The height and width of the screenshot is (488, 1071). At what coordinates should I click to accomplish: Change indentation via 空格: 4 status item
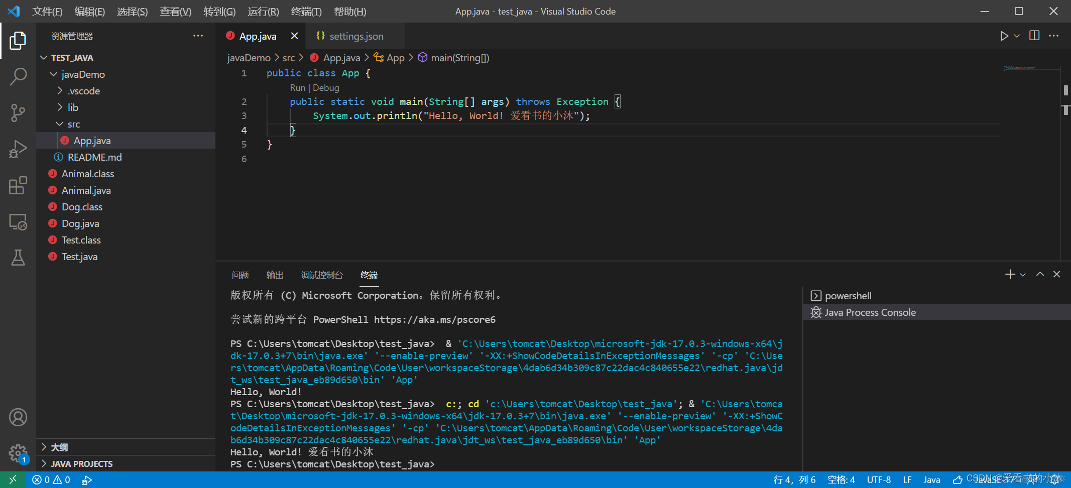(841, 480)
